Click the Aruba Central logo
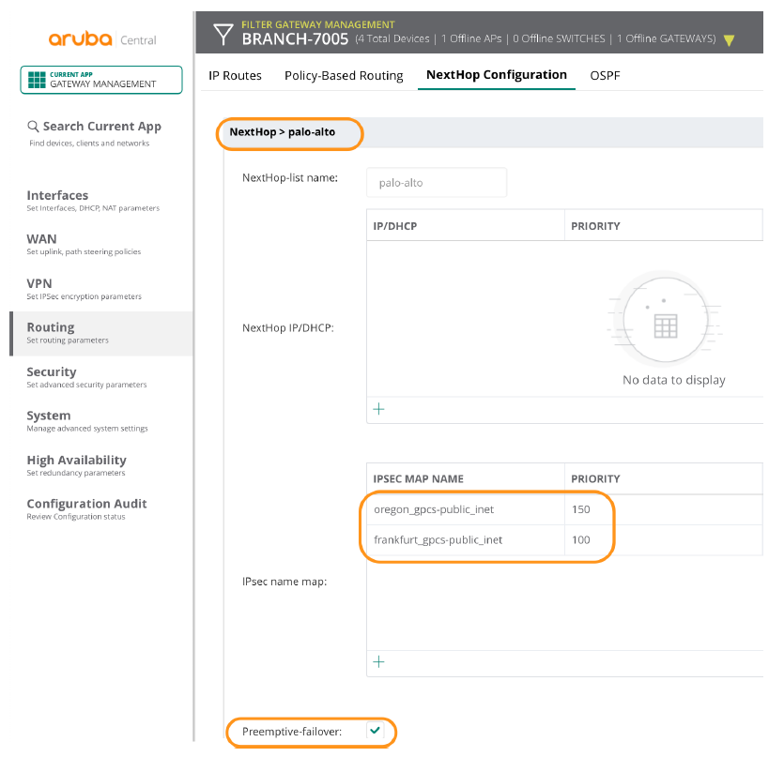Viewport: 784px width, 757px height. (x=102, y=39)
